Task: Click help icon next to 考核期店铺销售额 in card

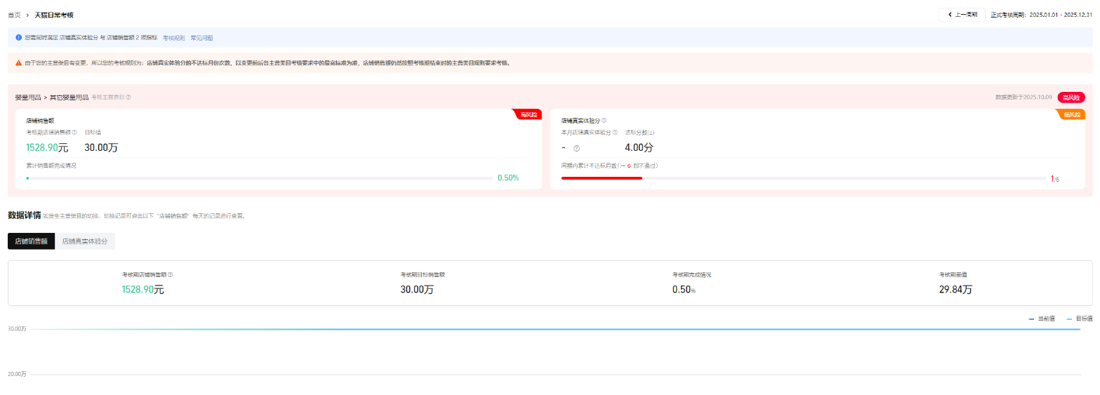Action: [74, 132]
